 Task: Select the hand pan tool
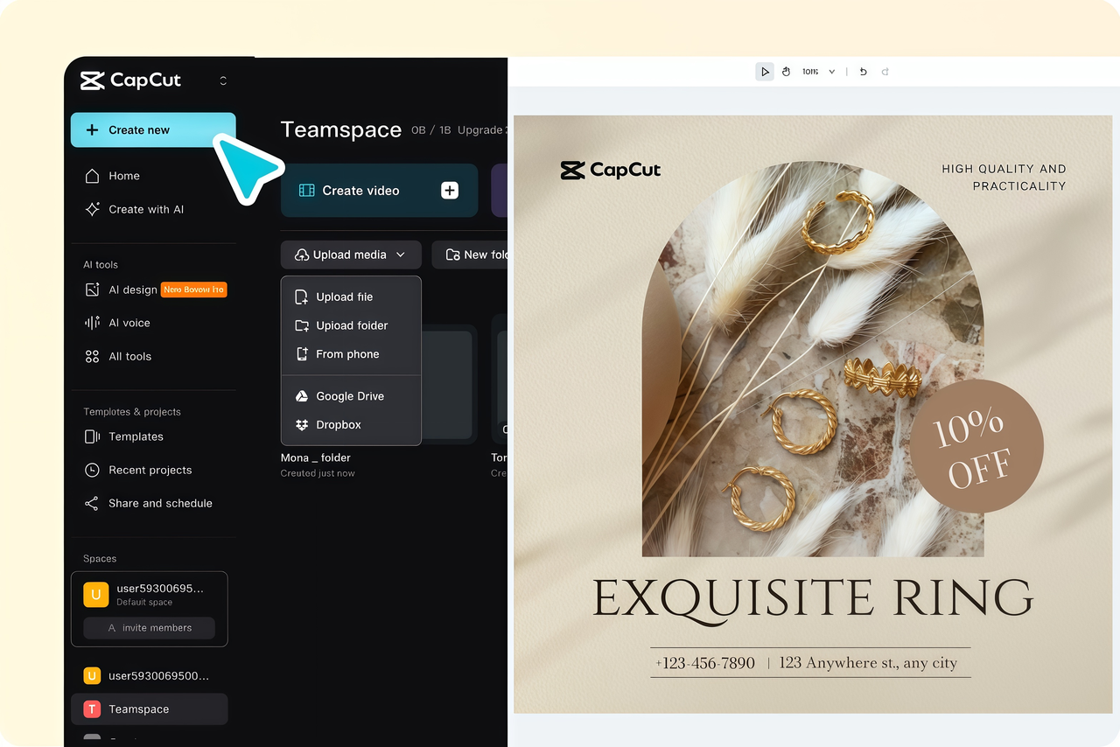click(786, 72)
